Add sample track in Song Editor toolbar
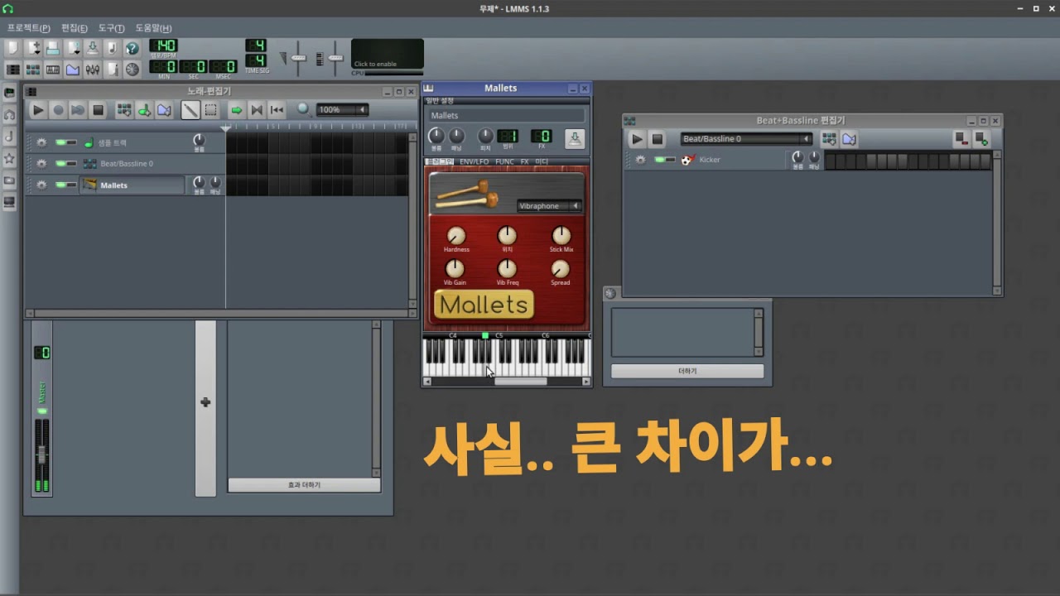Image resolution: width=1060 pixels, height=596 pixels. (x=144, y=109)
